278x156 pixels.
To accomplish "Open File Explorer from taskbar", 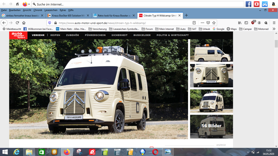I will (x=29, y=152).
